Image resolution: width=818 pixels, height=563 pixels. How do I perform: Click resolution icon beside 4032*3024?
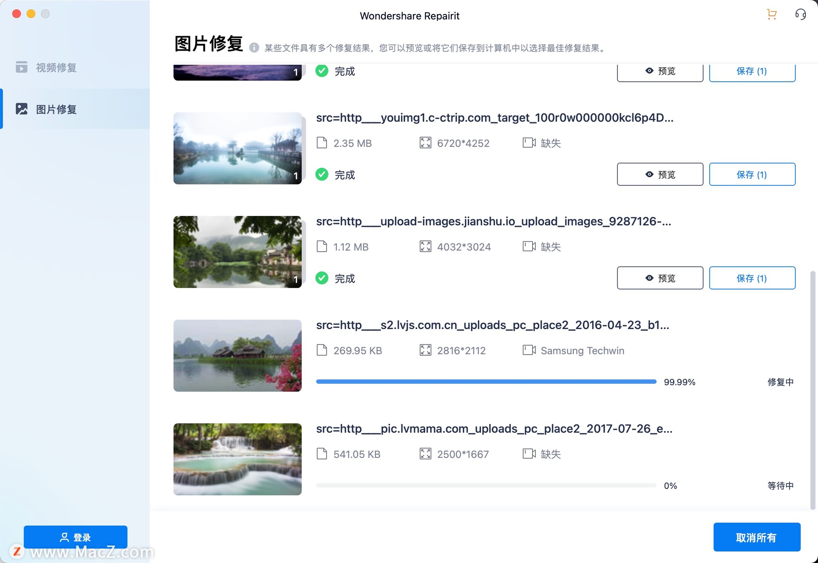tap(425, 247)
